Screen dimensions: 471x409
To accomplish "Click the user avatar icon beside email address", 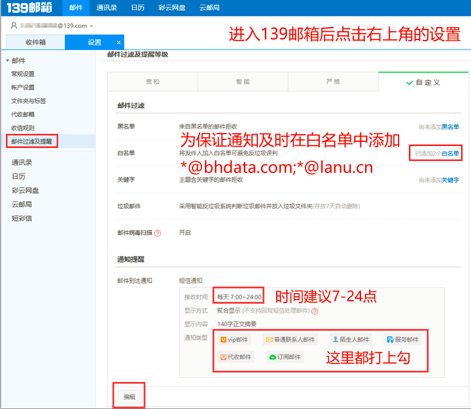I will tap(14, 26).
